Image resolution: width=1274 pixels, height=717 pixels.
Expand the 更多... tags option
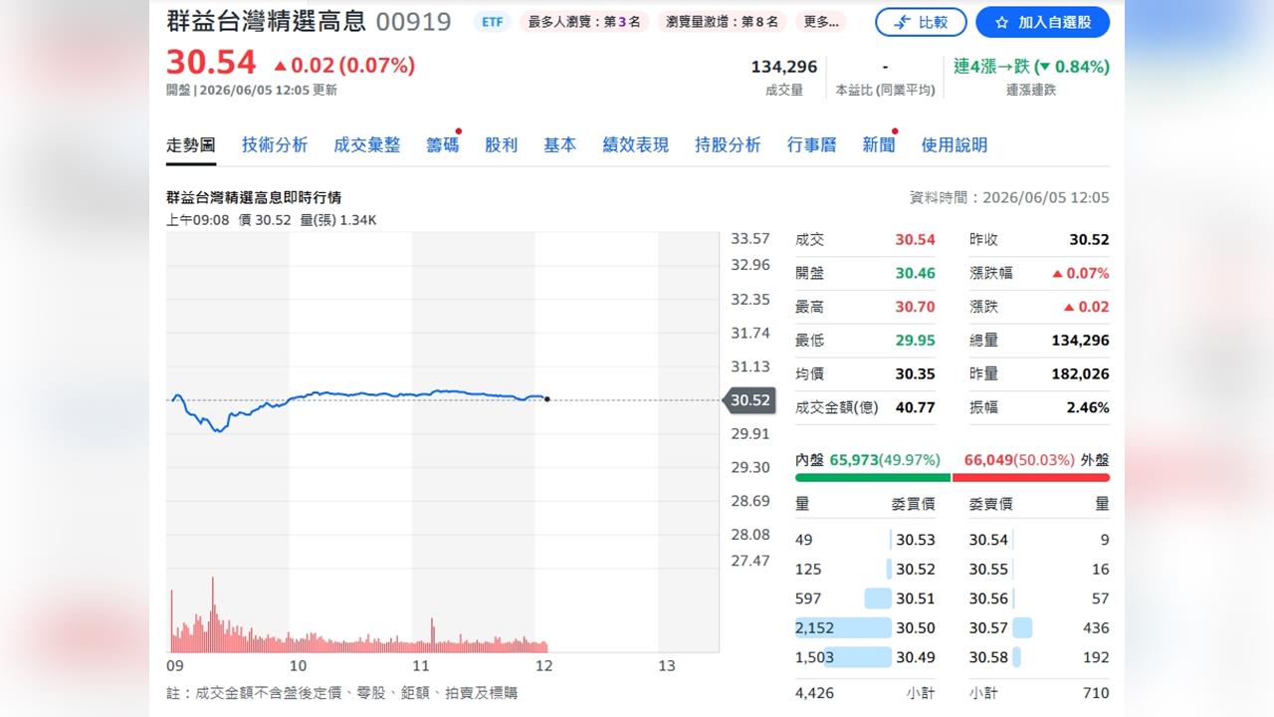(x=821, y=22)
